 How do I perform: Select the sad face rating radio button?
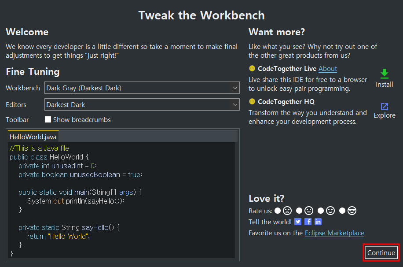[x=277, y=211]
